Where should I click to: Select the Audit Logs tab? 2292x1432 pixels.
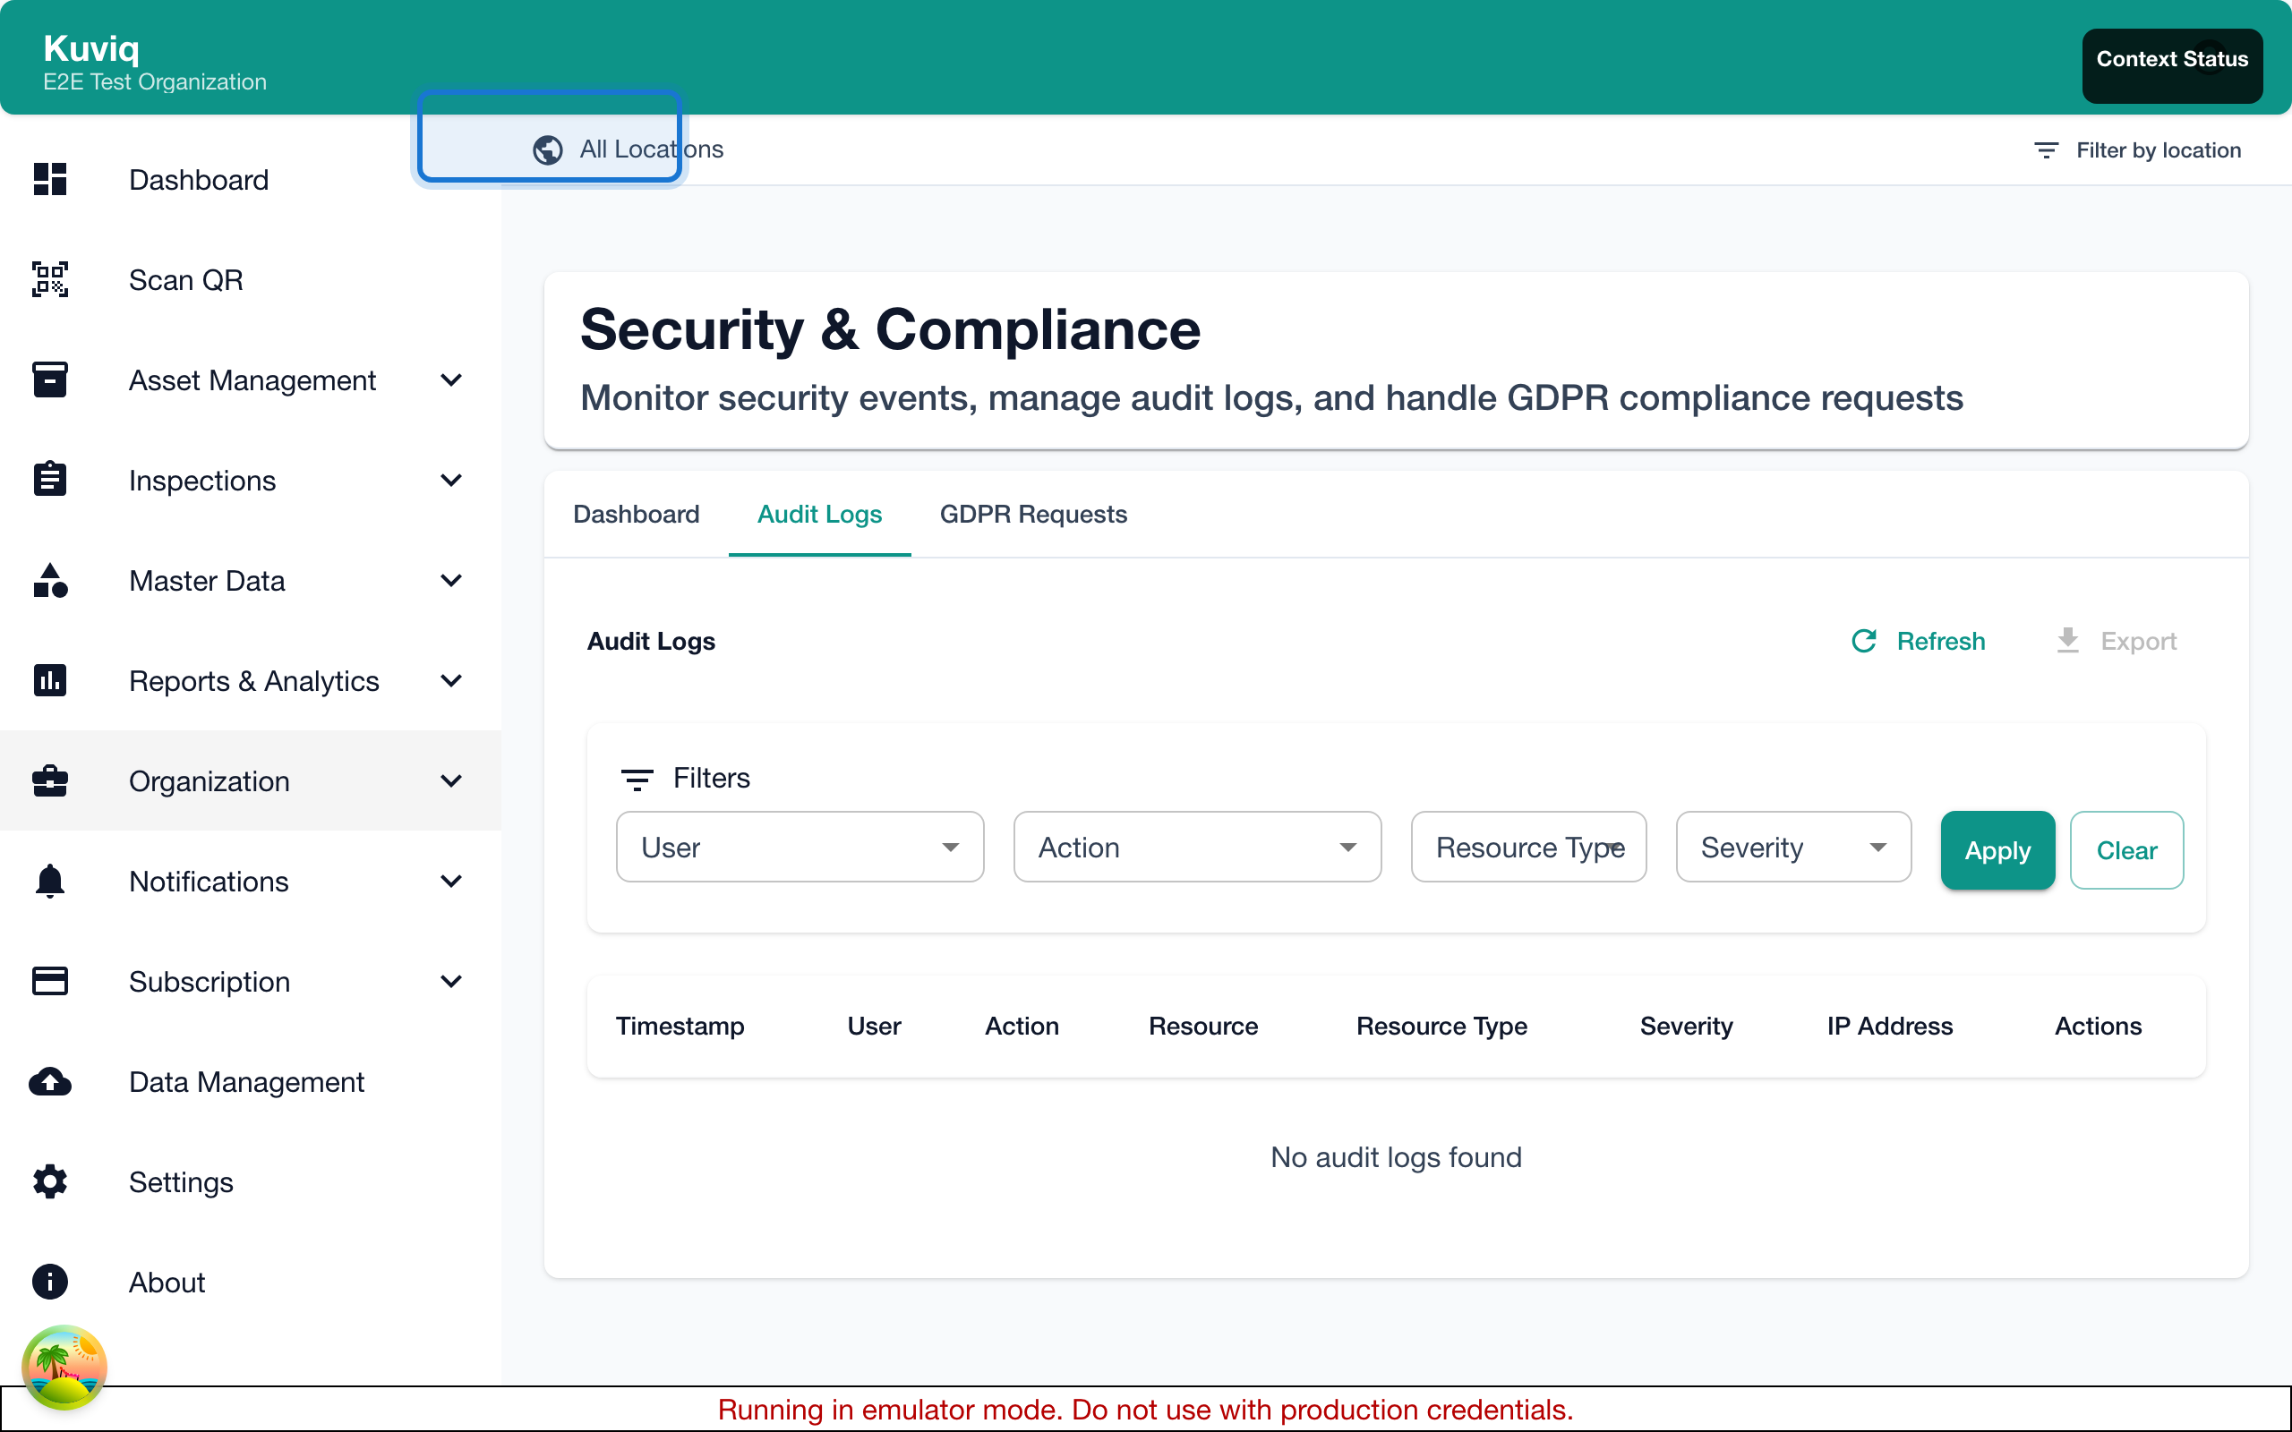click(819, 515)
